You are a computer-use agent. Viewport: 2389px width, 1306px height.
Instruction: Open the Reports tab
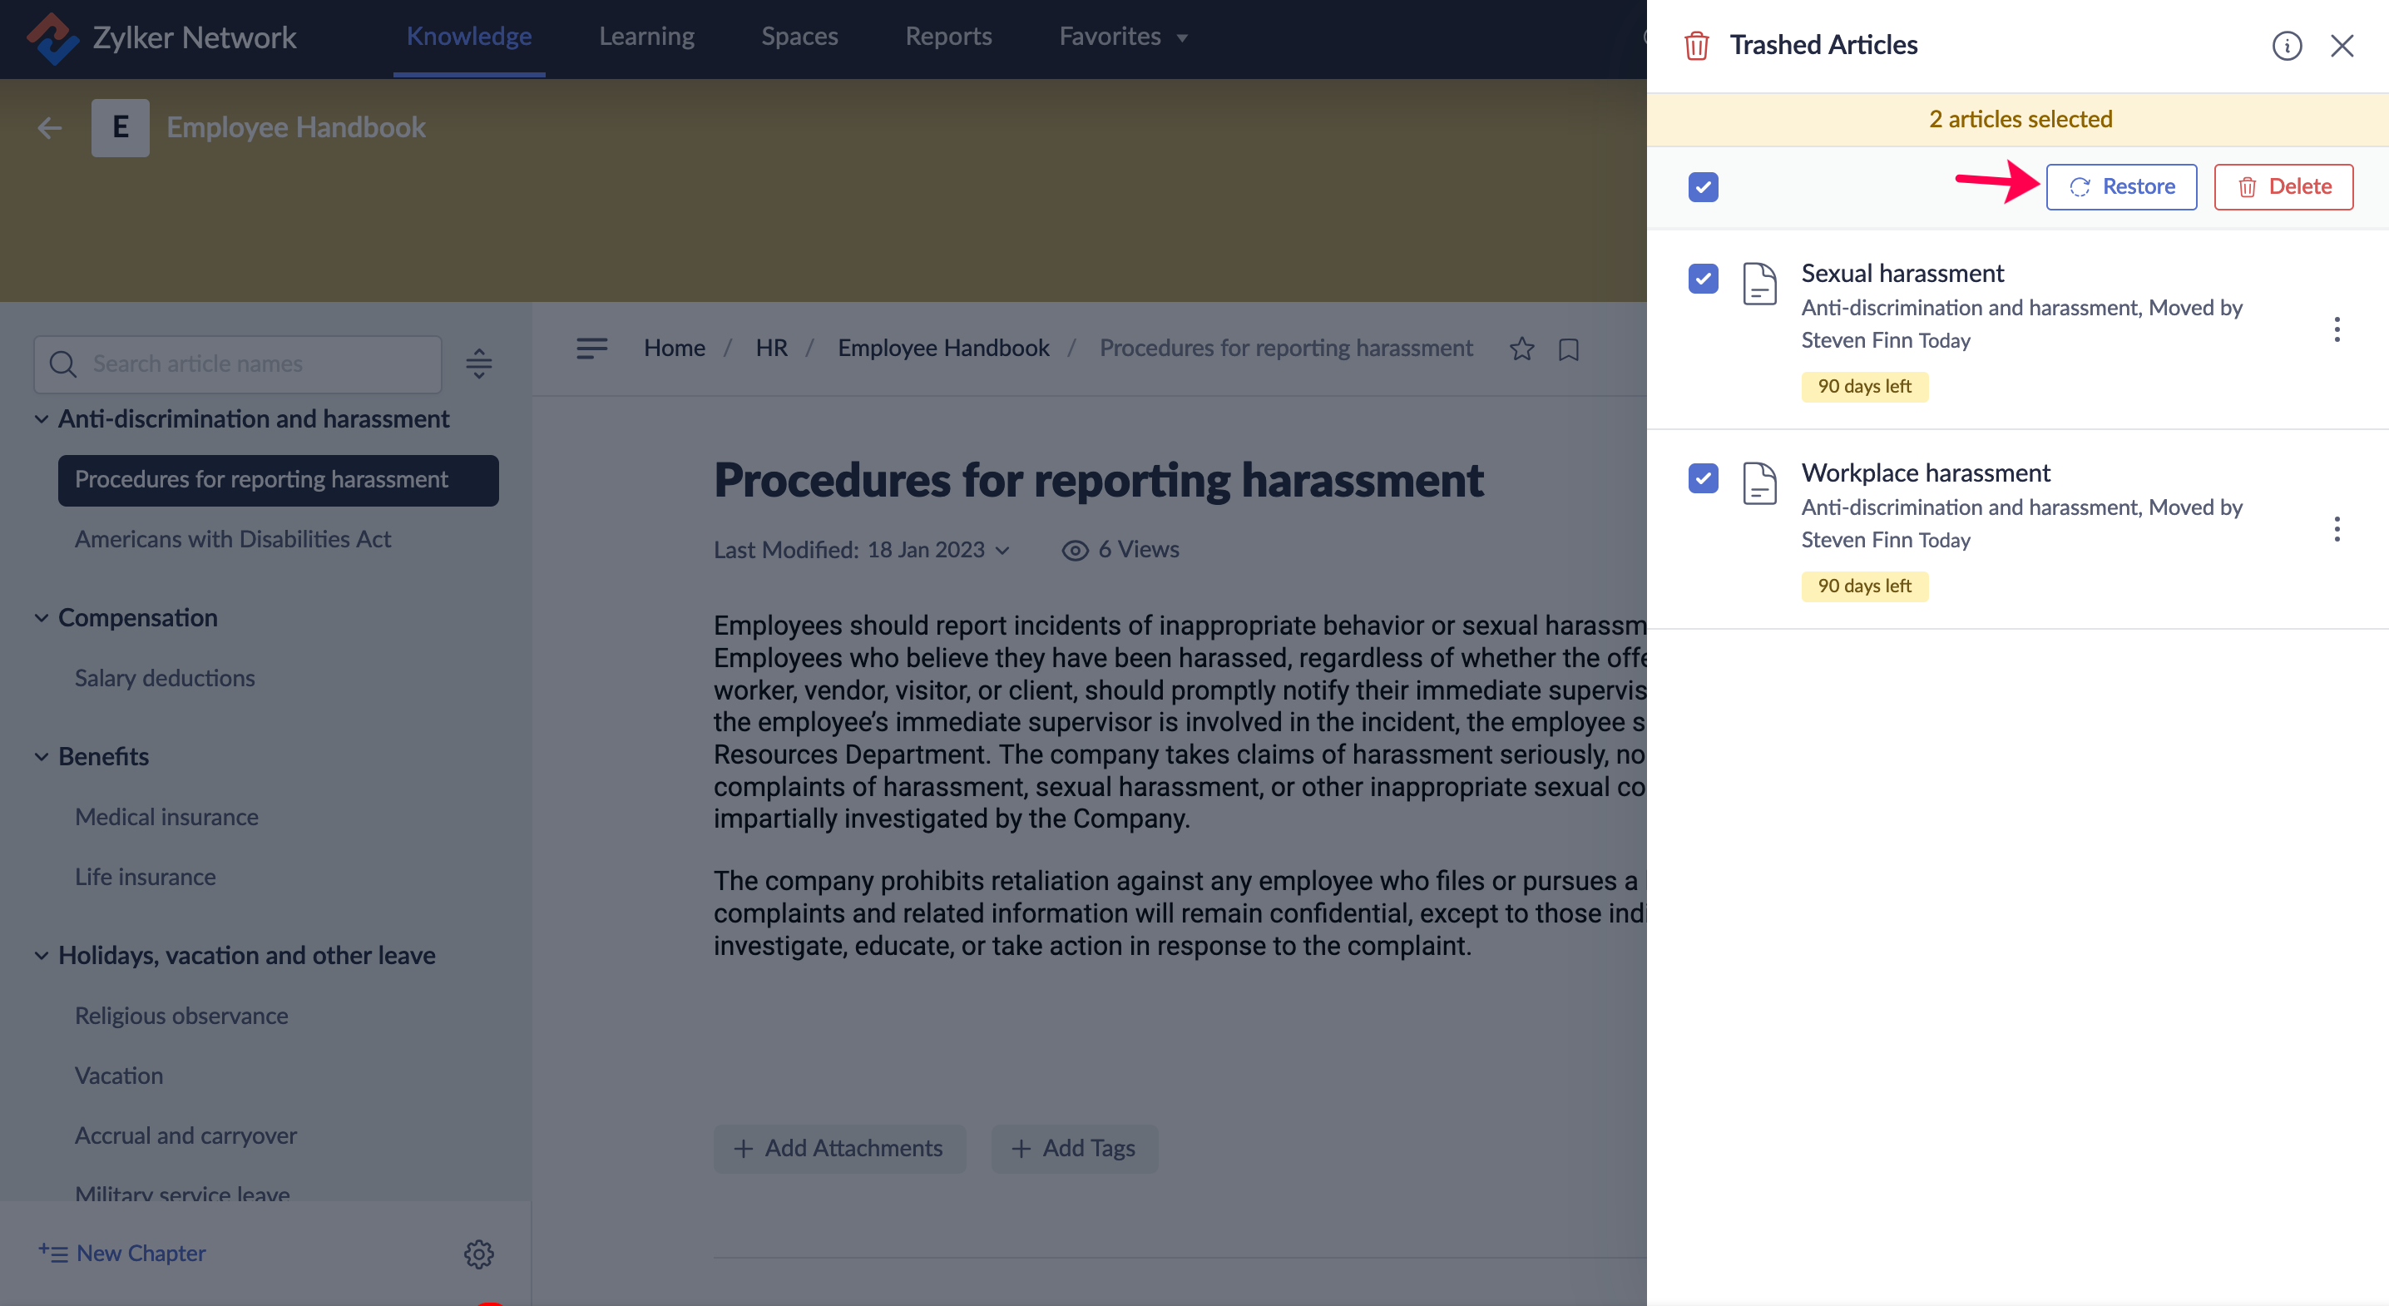947,37
